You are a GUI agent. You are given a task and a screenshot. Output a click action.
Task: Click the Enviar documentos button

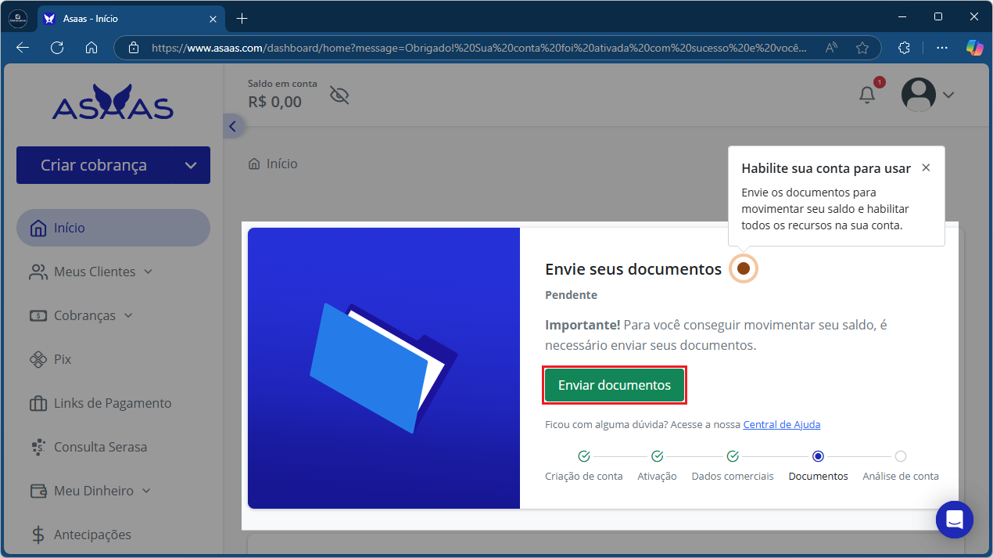[x=614, y=385]
